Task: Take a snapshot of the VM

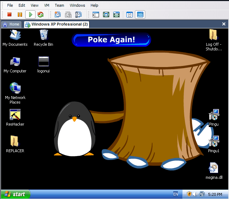Action: coord(58,15)
